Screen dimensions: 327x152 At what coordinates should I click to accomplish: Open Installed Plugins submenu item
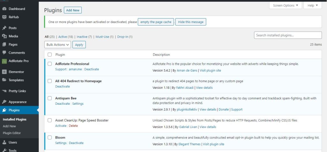(15, 119)
